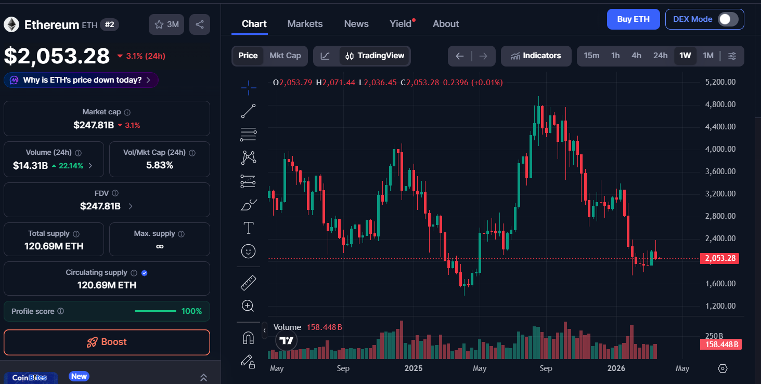Open the Chart tab
761x384 pixels.
pyautogui.click(x=254, y=24)
